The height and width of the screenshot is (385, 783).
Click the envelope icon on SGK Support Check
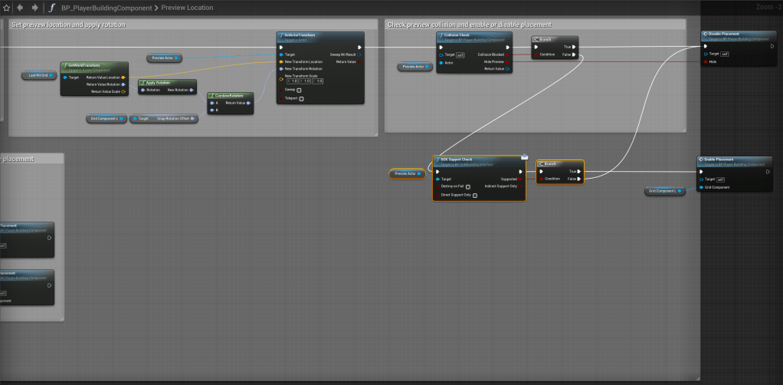[524, 156]
